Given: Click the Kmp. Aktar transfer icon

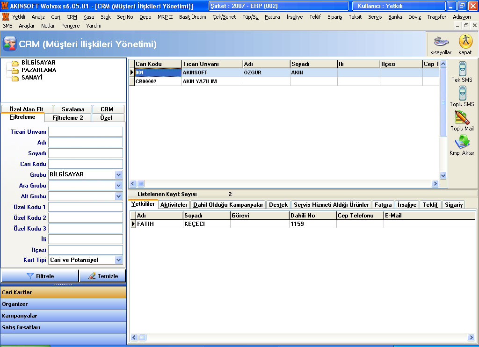Looking at the screenshot, I should pyautogui.click(x=462, y=145).
